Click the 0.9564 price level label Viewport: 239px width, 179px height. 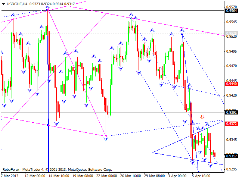[230, 11]
